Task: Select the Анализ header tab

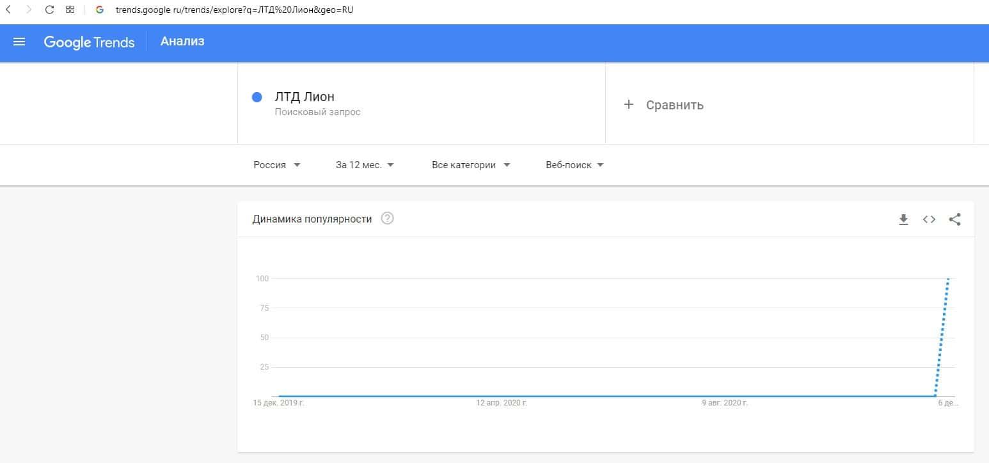Action: 182,42
